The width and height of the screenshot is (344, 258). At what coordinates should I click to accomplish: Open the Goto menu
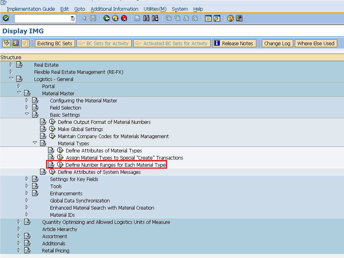click(x=80, y=9)
